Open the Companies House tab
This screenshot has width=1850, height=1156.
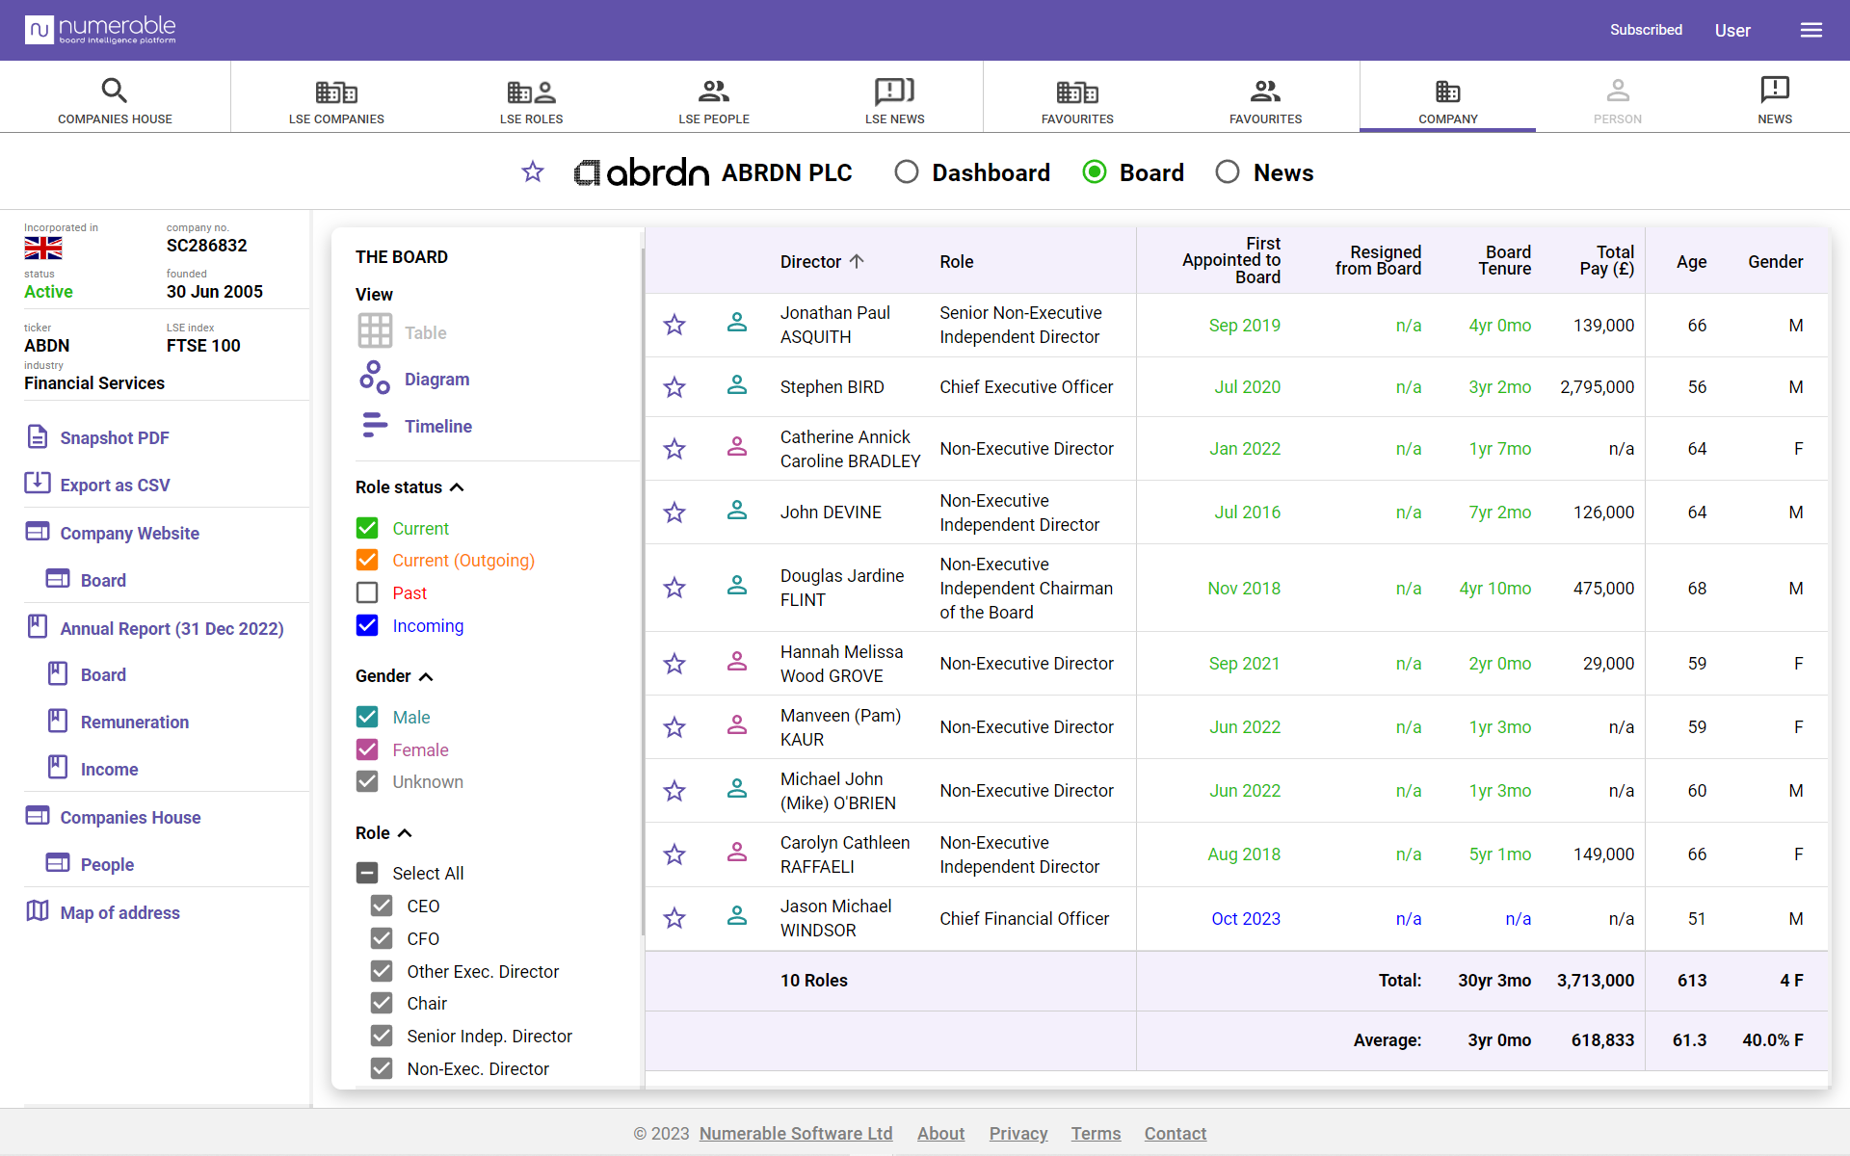pos(115,100)
